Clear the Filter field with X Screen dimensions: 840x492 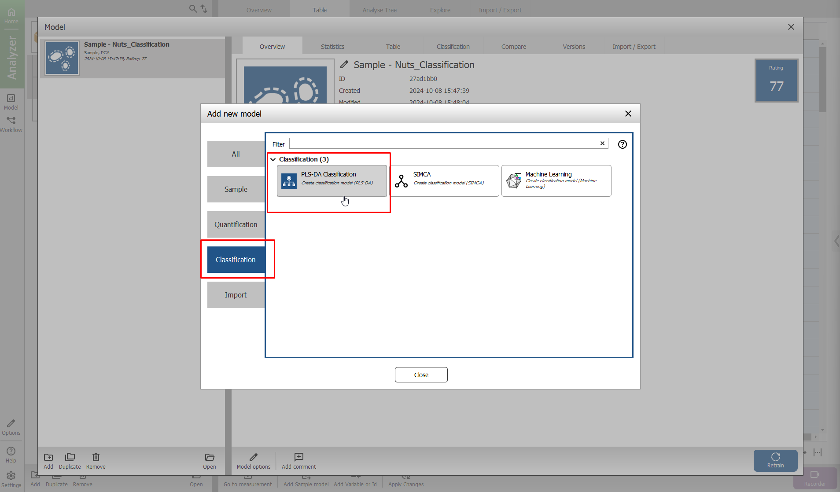click(602, 143)
